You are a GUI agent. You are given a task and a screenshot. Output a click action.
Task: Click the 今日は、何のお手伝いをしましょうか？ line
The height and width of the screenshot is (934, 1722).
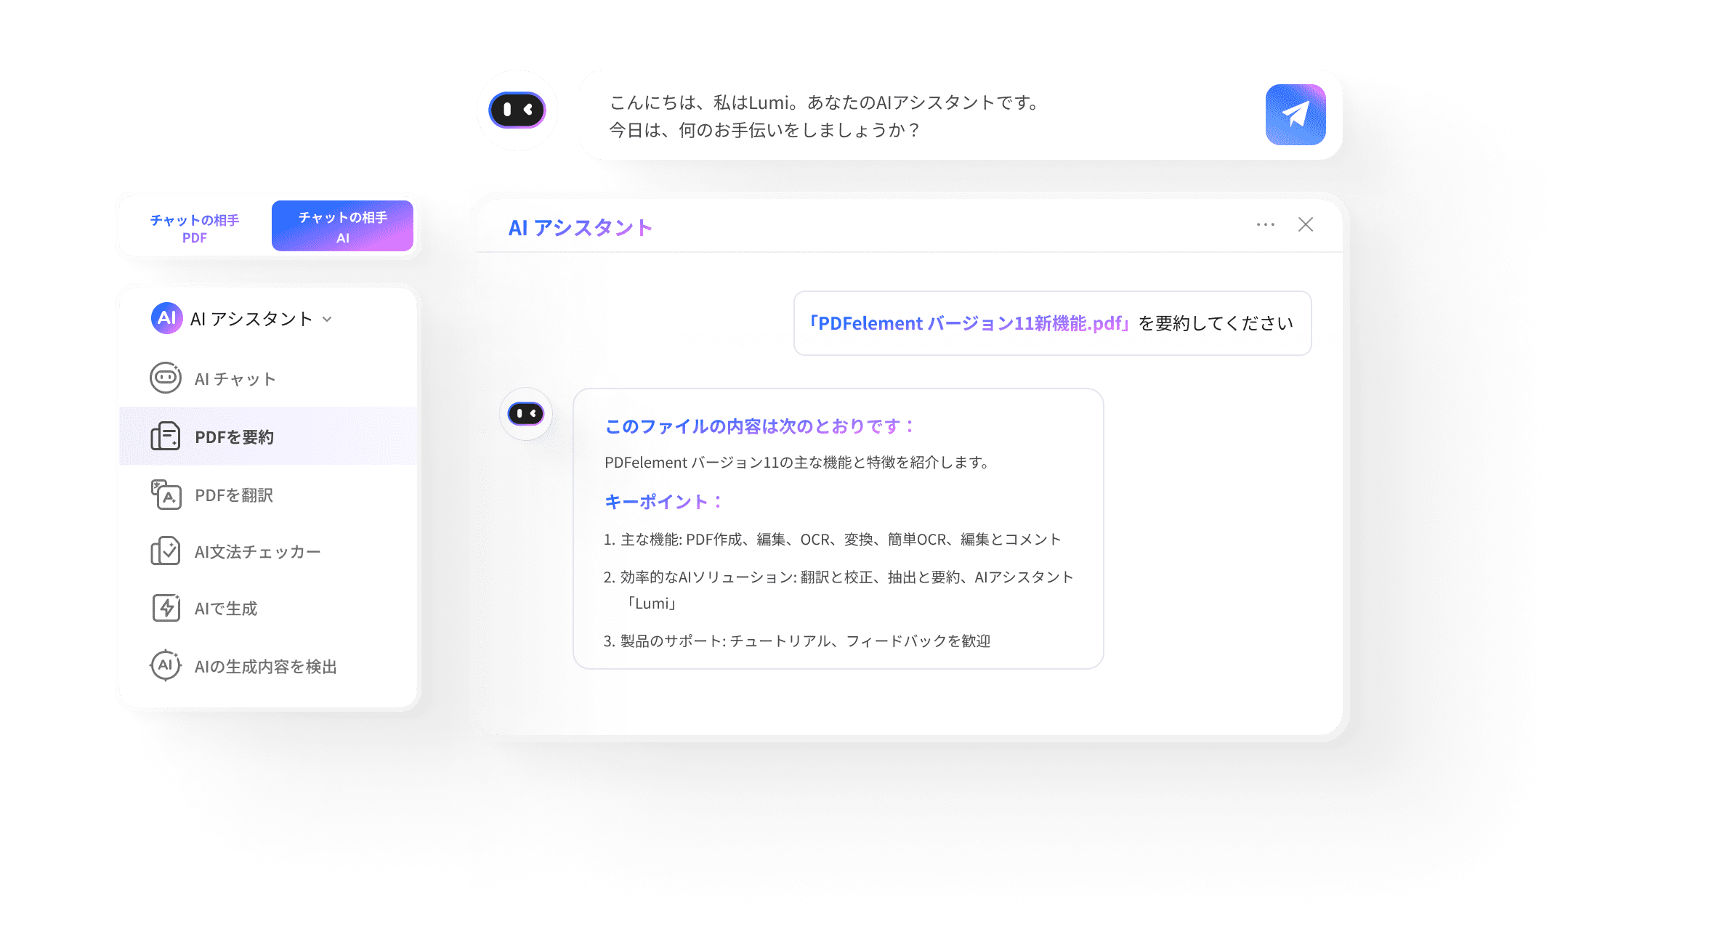point(765,130)
